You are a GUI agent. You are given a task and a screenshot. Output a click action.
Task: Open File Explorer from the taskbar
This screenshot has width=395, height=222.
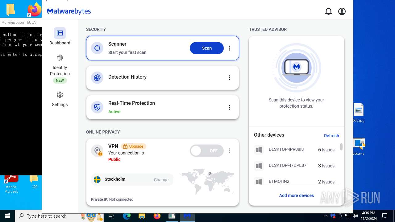coord(142,216)
